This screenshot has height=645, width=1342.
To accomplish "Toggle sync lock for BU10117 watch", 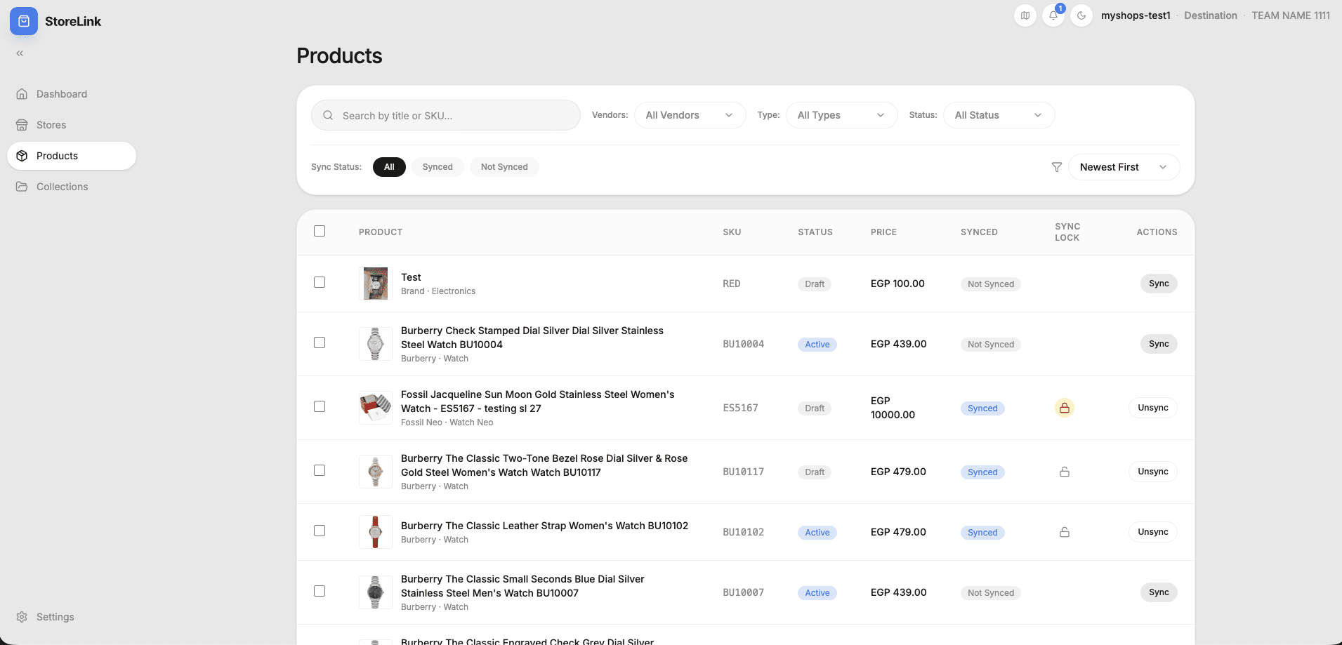I will pyautogui.click(x=1065, y=472).
